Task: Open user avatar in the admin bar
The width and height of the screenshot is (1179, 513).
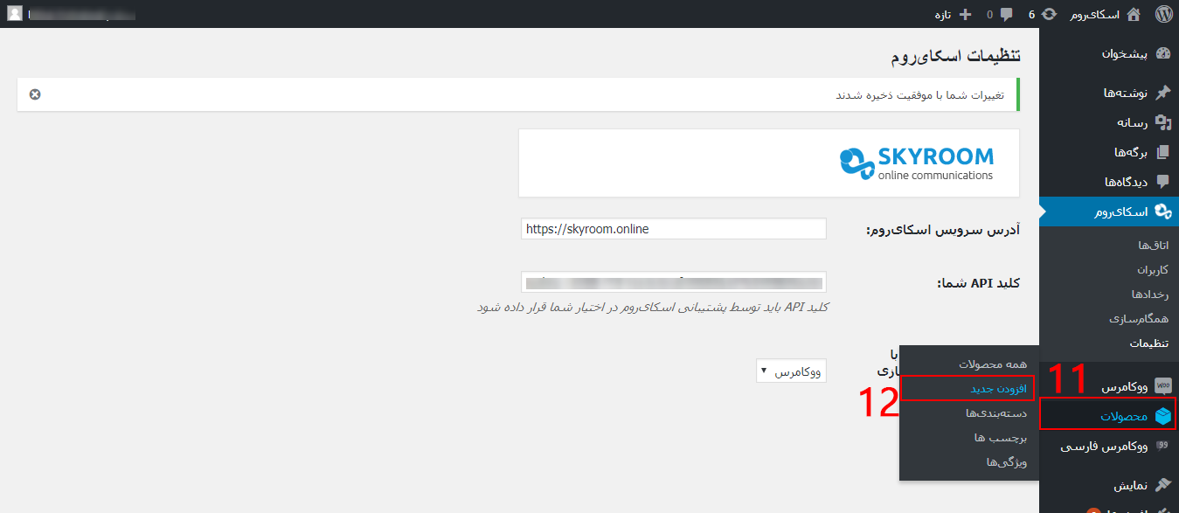Action: [x=15, y=14]
